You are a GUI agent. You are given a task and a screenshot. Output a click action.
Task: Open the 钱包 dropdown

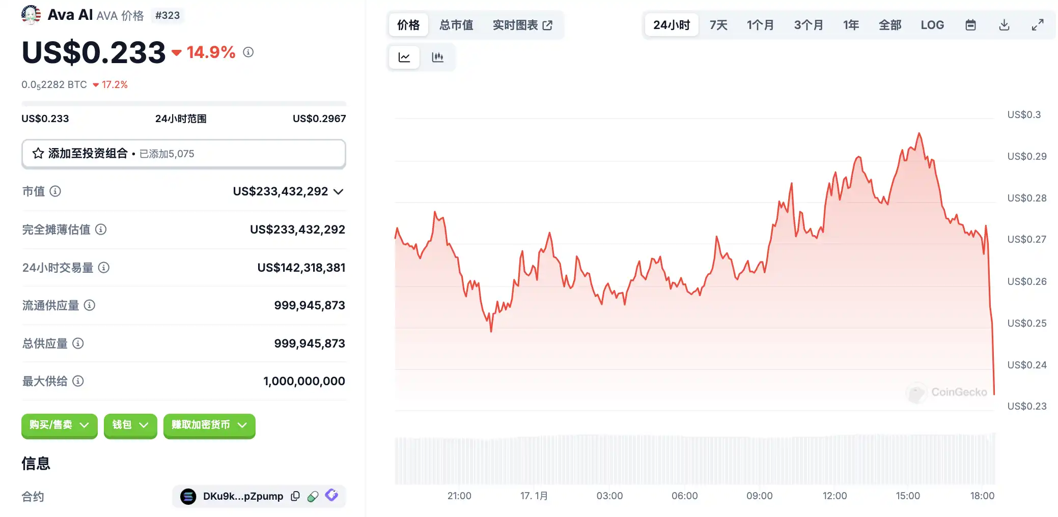tap(130, 425)
